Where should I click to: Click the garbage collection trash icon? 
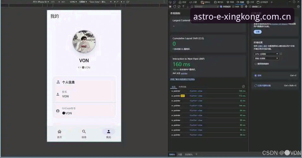click(x=242, y=7)
